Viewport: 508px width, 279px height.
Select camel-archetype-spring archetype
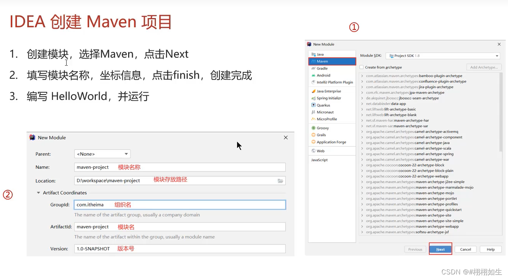(409, 154)
